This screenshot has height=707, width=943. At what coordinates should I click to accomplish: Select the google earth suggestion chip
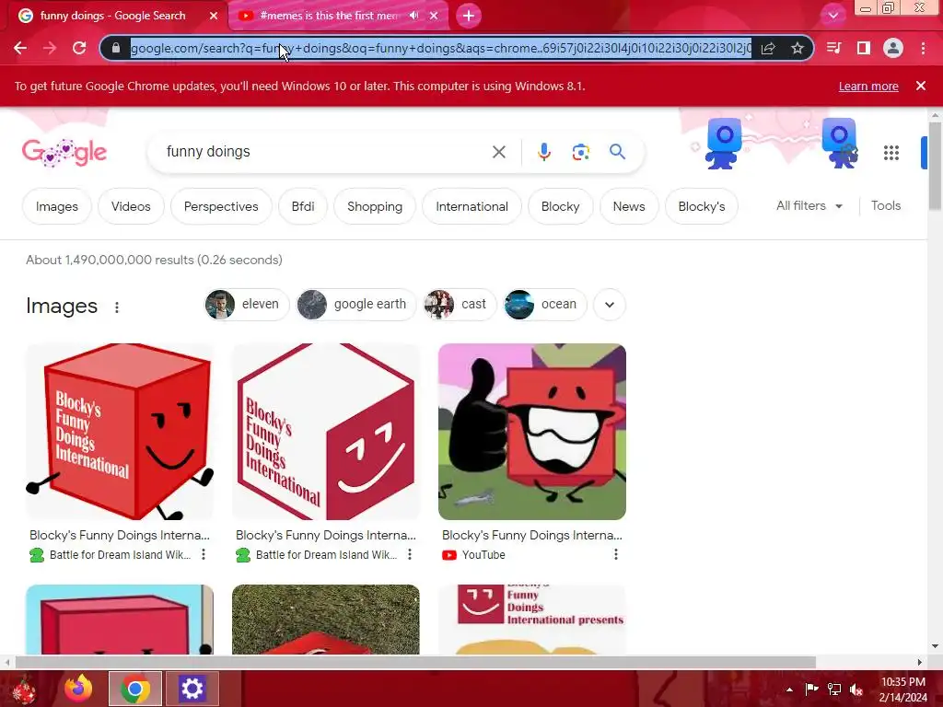(355, 305)
